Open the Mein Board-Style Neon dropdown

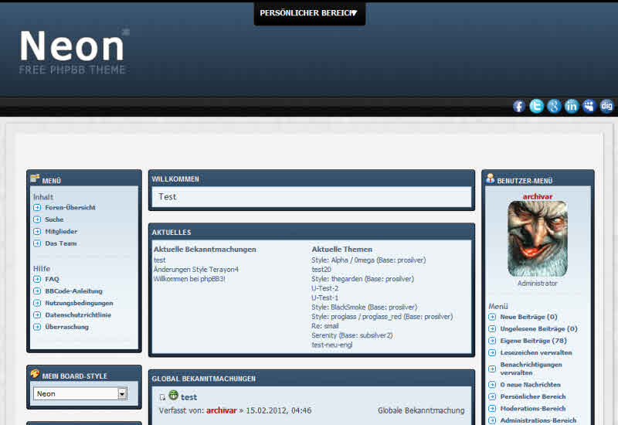pos(80,393)
